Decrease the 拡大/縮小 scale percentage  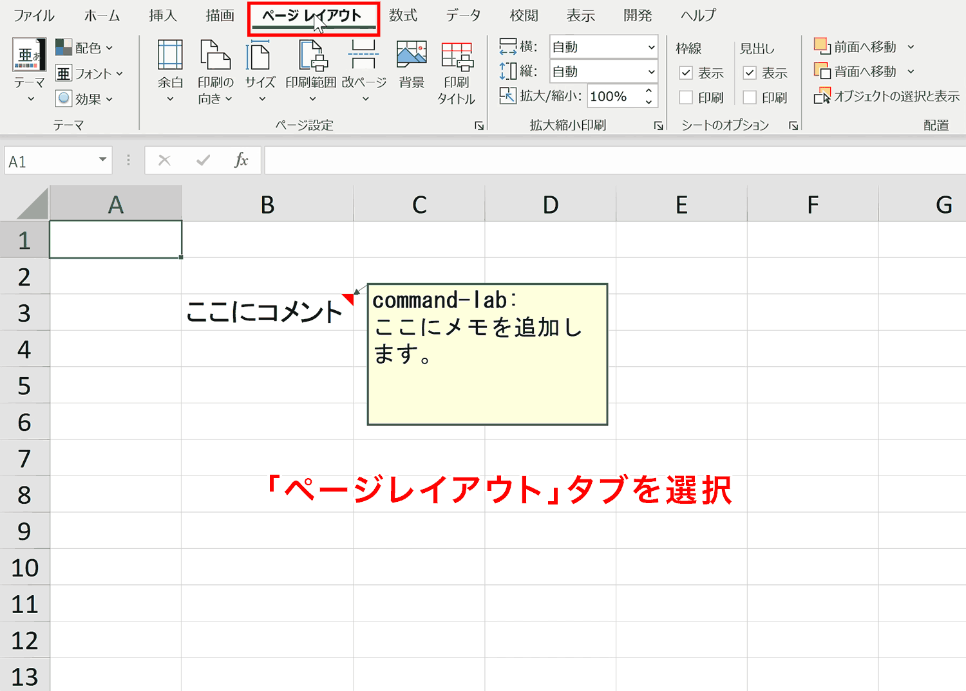point(649,102)
